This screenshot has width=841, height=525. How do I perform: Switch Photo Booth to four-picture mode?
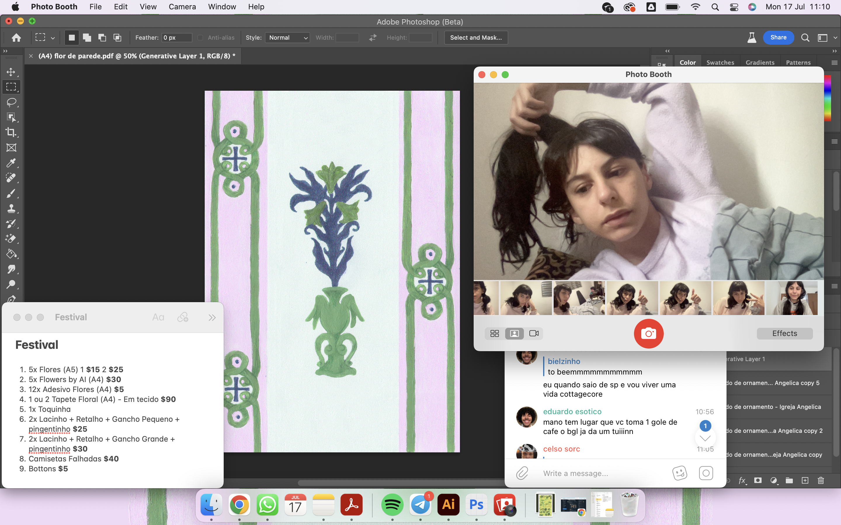494,333
